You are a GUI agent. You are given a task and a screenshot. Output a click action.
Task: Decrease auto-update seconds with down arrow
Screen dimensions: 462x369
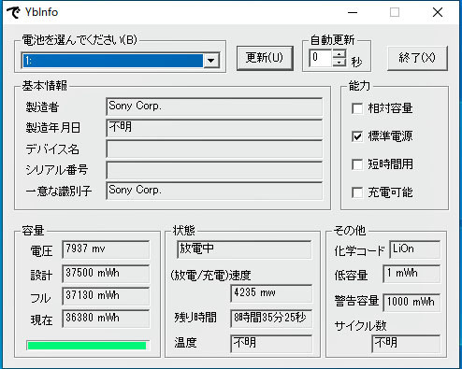[339, 62]
